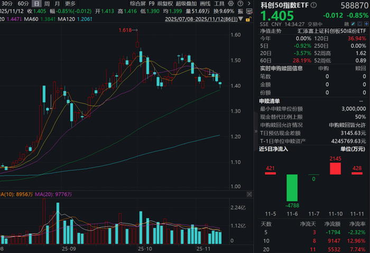
Task: Expand the date range dropdown triangle
Action: 240,19
